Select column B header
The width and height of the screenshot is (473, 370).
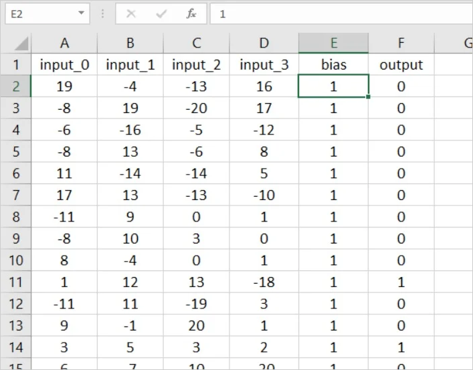[130, 43]
